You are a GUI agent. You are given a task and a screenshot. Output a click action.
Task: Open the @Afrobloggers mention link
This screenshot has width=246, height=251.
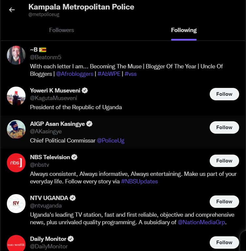pos(75,74)
